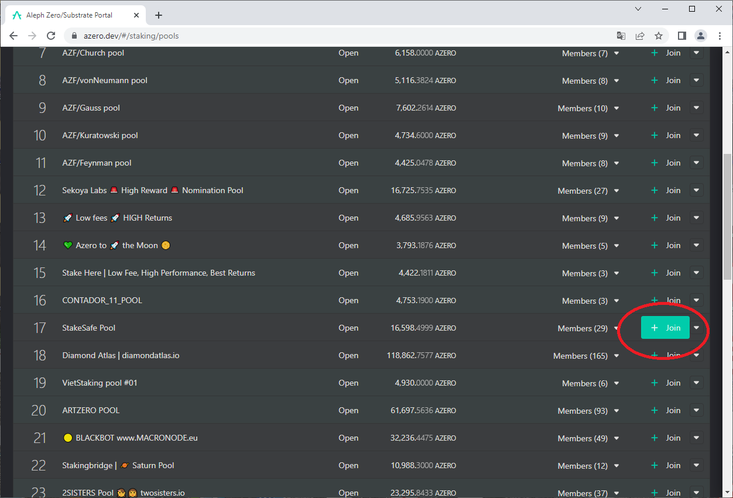Open the arrow menu after Join for ARTZERO POOL

coord(697,410)
